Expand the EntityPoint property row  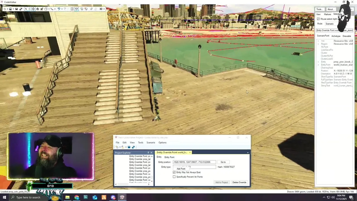318,65
